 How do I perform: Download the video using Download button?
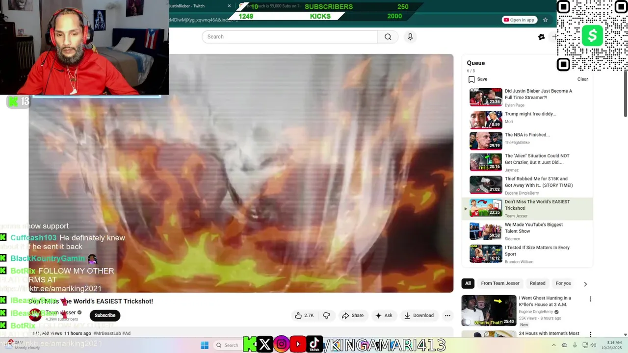[x=419, y=315]
